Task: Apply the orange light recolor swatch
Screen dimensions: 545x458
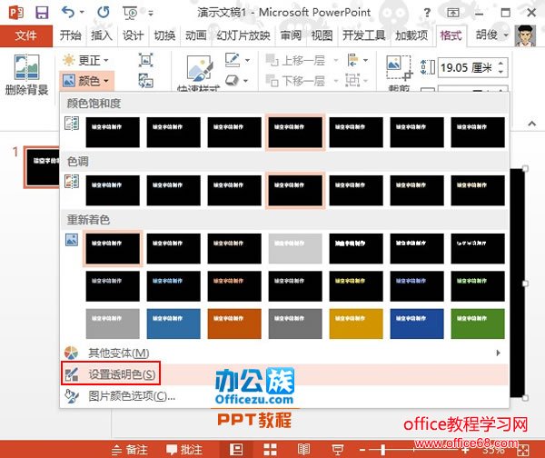Action: point(234,324)
